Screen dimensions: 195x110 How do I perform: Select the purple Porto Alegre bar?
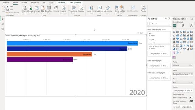[x=40, y=60]
